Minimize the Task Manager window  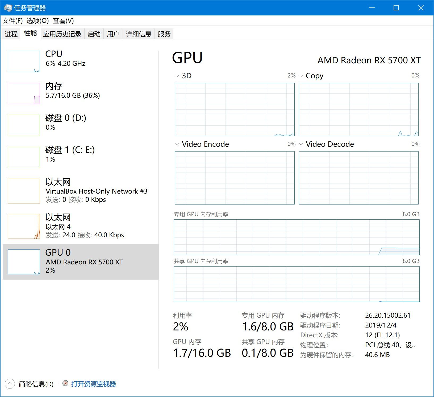(372, 8)
